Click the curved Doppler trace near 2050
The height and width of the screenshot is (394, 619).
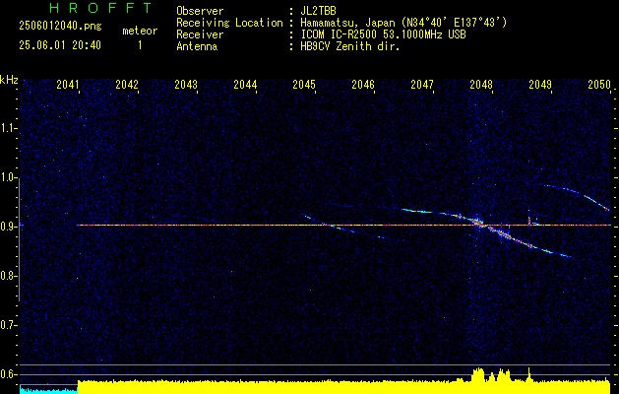pyautogui.click(x=577, y=196)
